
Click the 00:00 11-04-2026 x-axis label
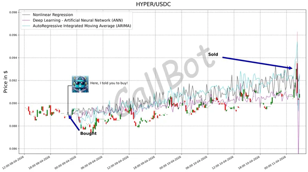pyautogui.click(x=275, y=163)
